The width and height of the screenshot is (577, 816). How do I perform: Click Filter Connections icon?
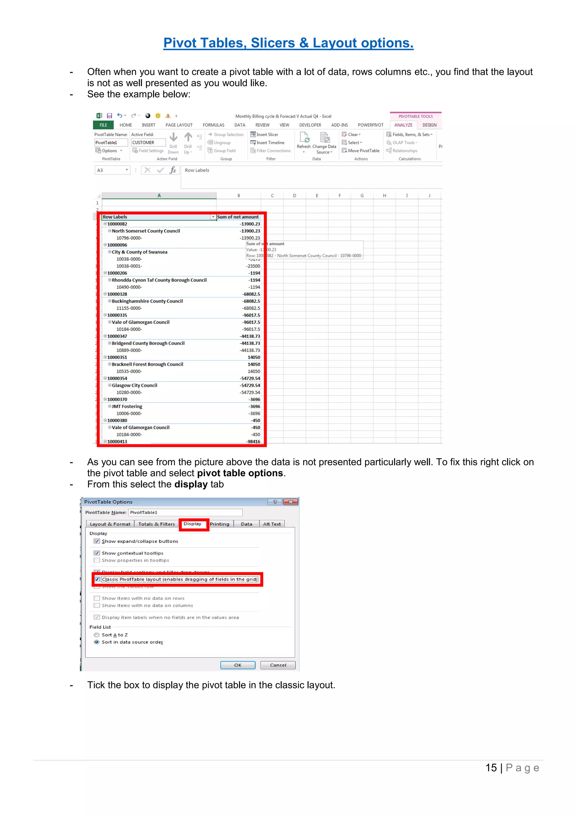253,151
